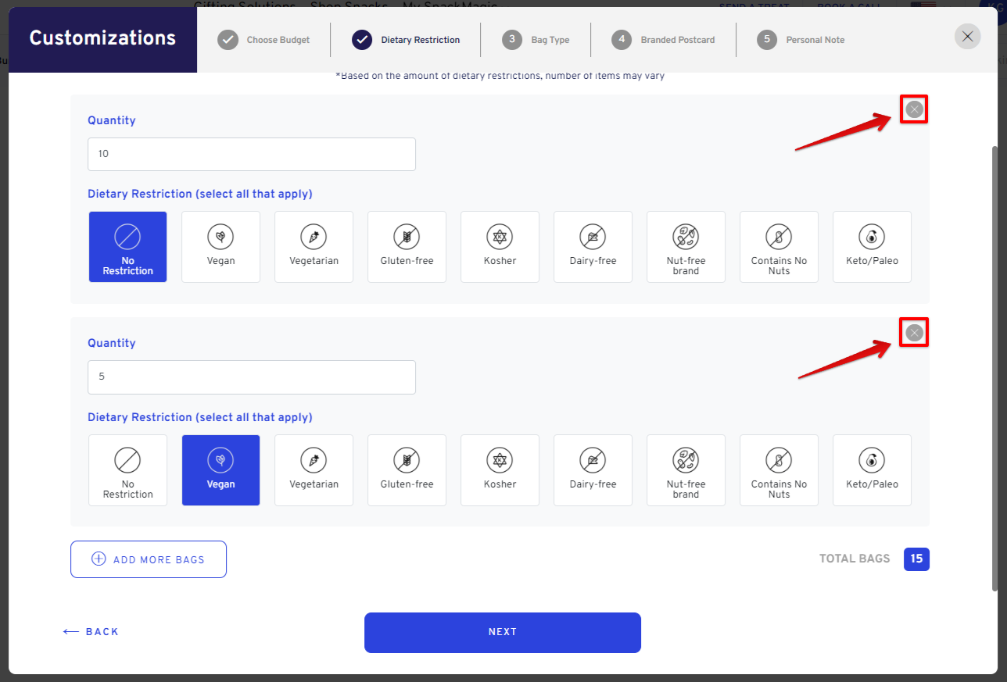Remove the first bag group with quantity 10
The image size is (1007, 682).
[x=914, y=110]
